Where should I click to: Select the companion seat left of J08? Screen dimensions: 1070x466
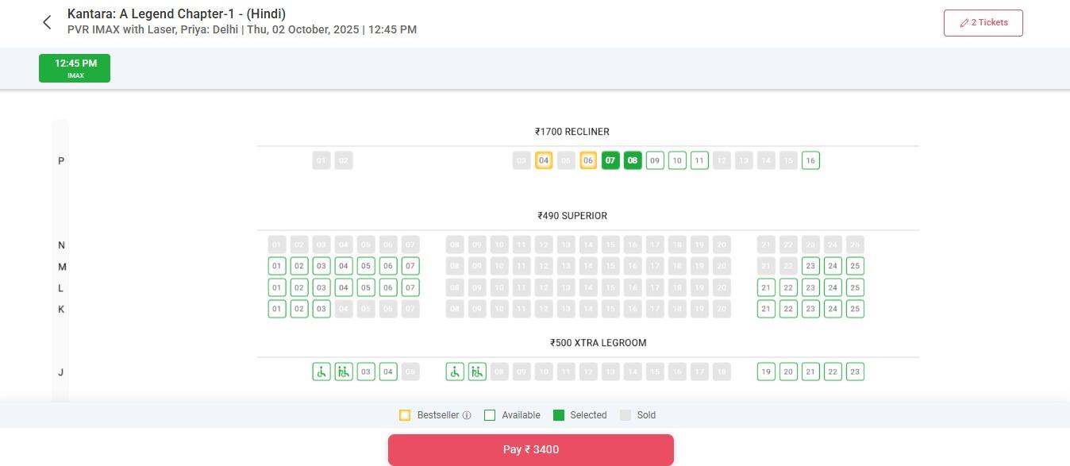pos(477,372)
